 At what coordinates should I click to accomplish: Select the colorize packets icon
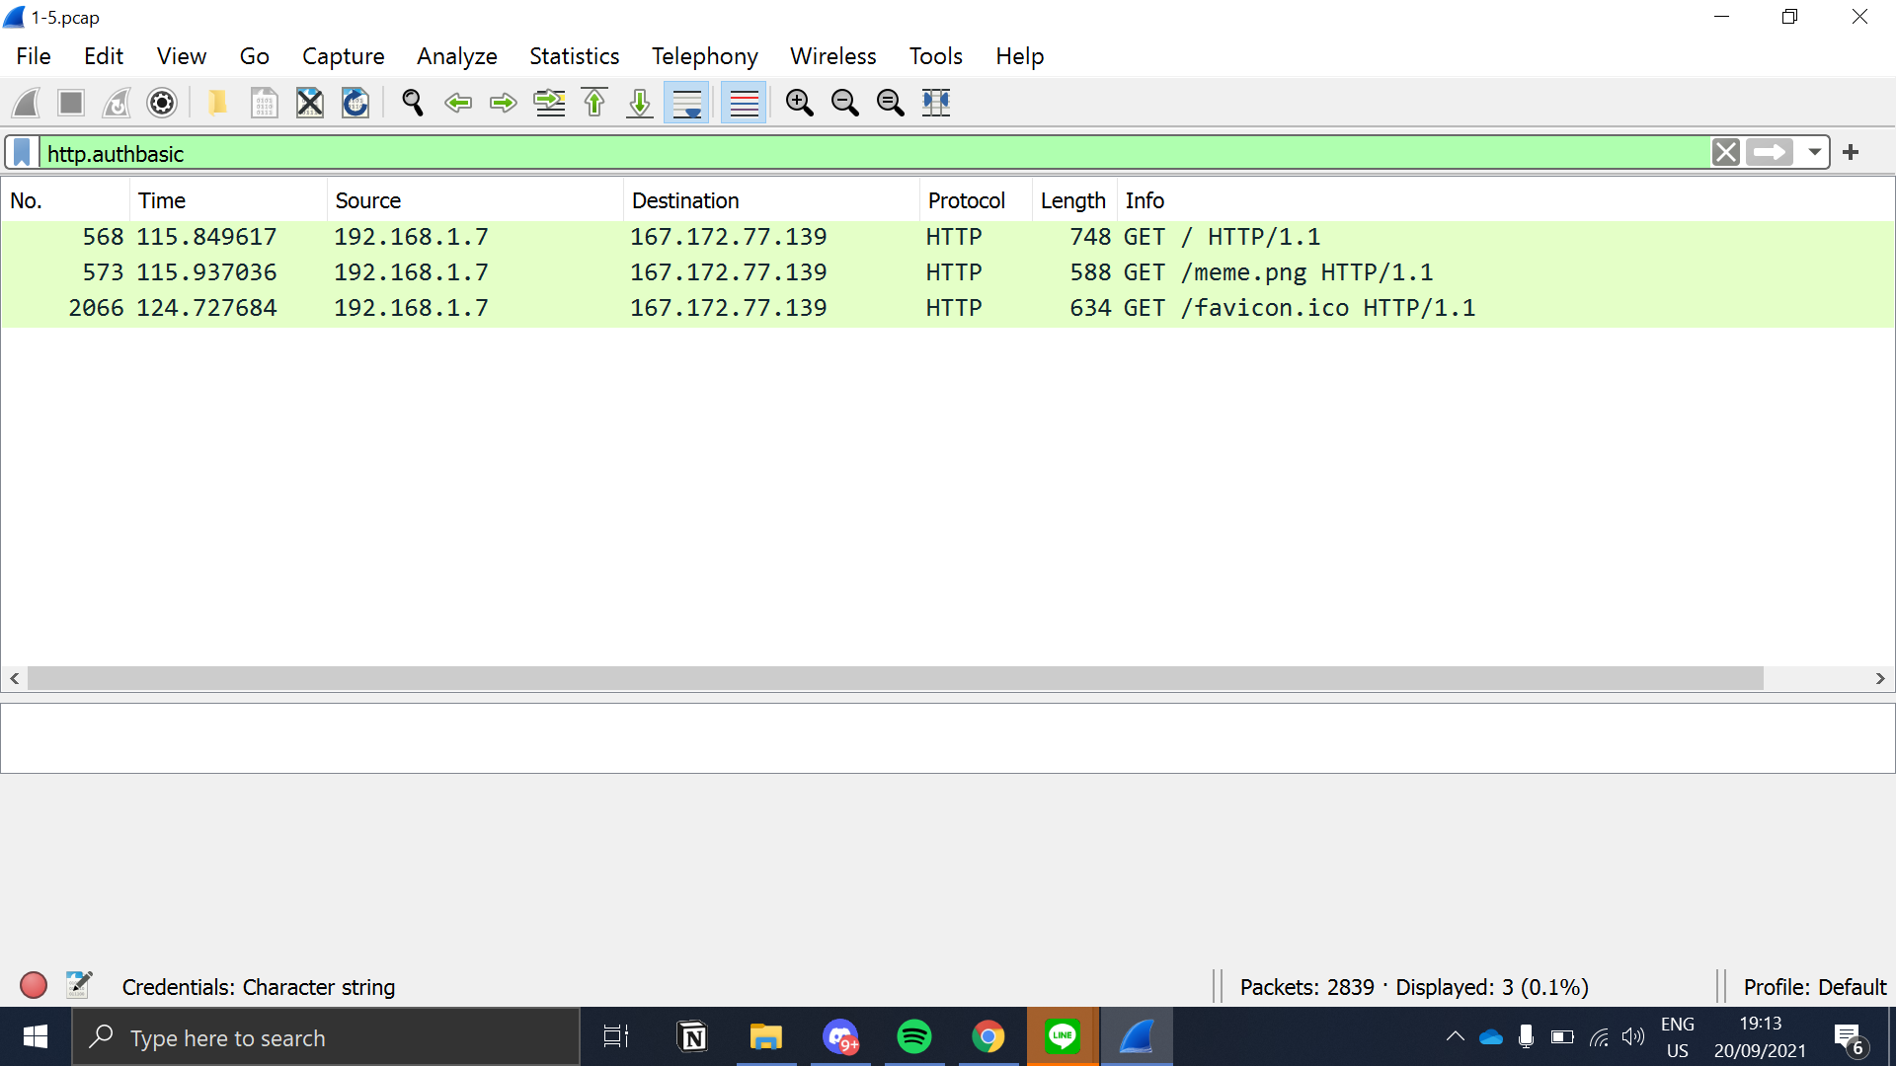[x=743, y=102]
